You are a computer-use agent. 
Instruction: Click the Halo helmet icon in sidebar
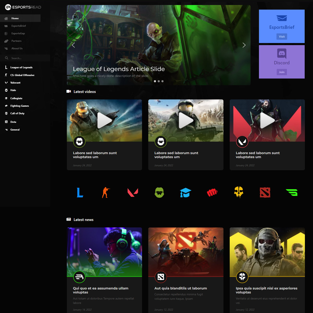pos(6,90)
